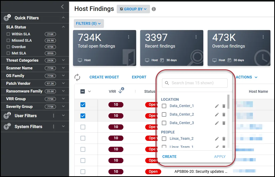Collapse the SLA Status section
Screen dimensions: 275x177
click(x=63, y=27)
